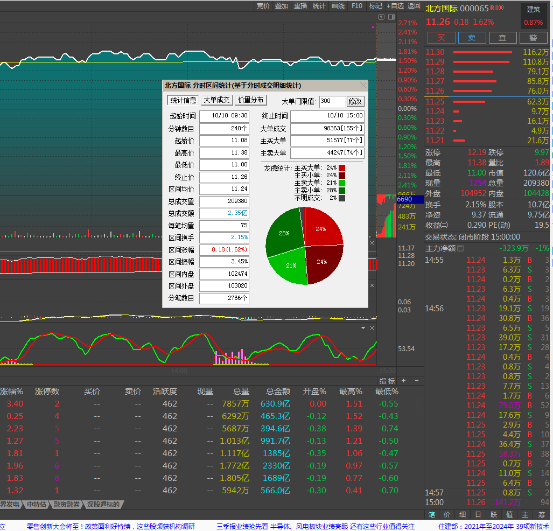553x531 pixels.
Task: Click the red 买 buy button
Action: [441, 38]
